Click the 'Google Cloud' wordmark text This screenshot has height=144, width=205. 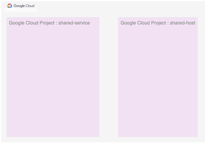tap(24, 6)
